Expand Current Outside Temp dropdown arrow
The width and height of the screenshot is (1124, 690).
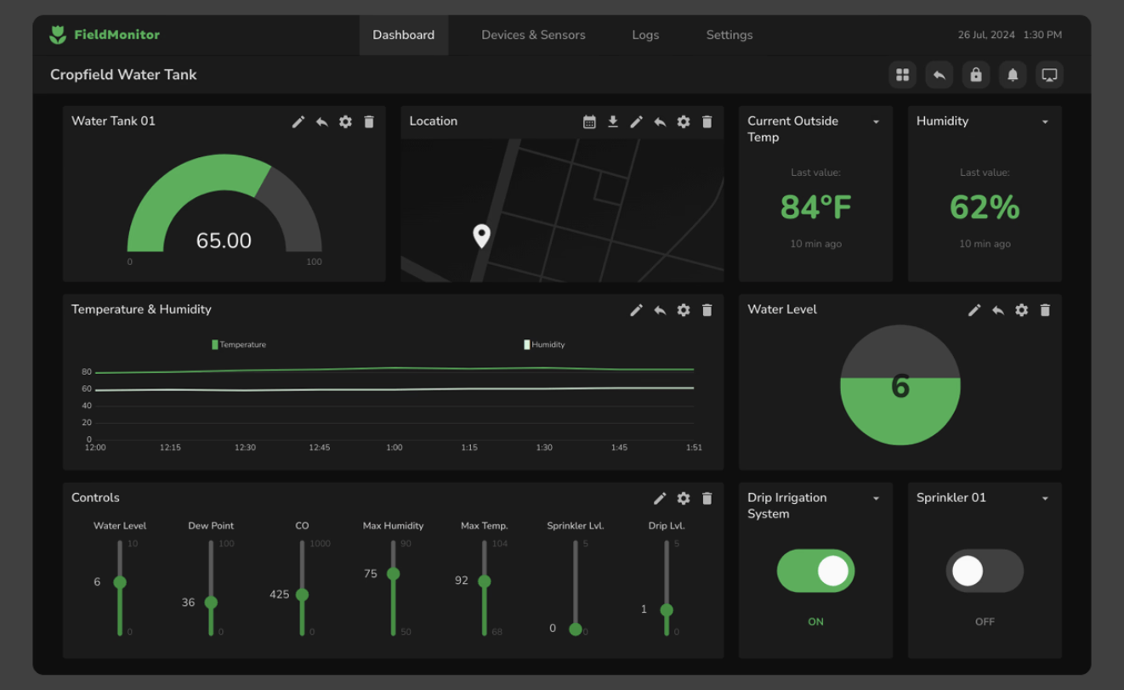[x=876, y=122]
